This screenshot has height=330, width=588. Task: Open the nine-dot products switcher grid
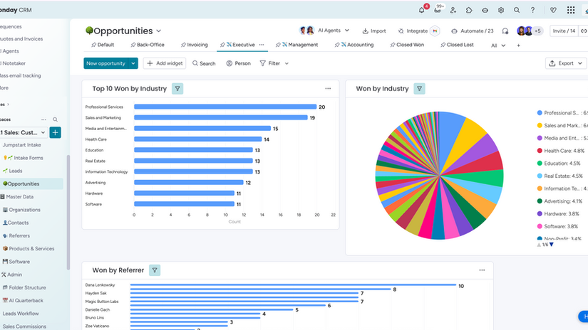571,10
